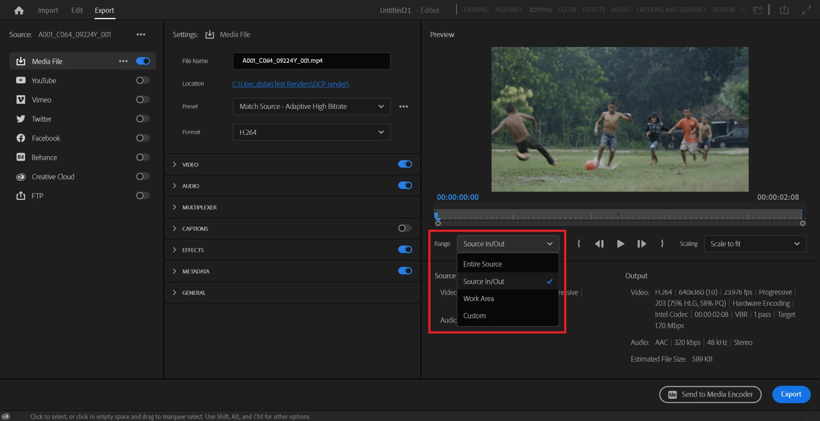Screen dimensions: 820x421
Task: Maximize the frame with the expand arrows icon
Action: click(x=806, y=10)
